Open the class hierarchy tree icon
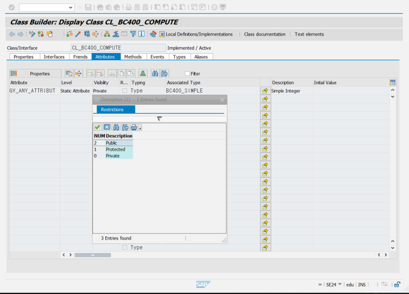 click(x=107, y=34)
